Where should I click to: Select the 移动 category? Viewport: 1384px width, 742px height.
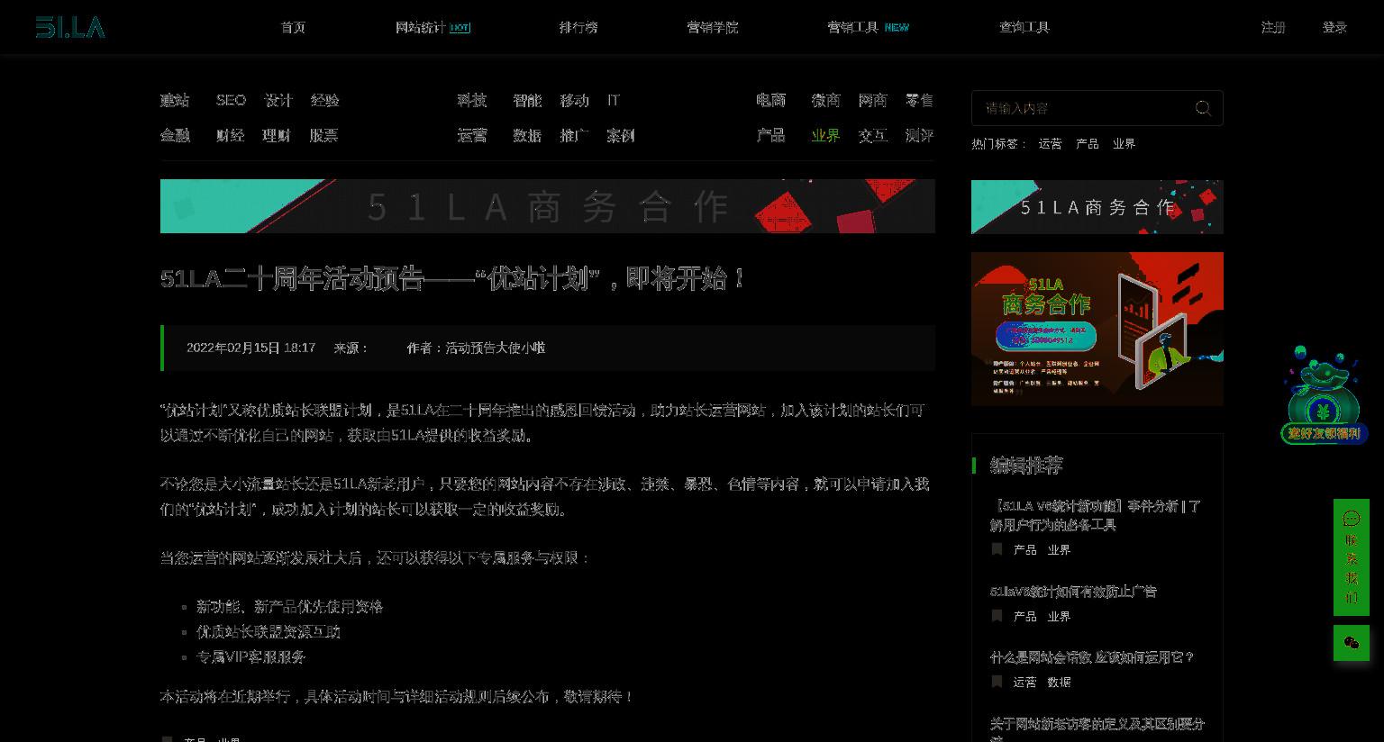(574, 100)
